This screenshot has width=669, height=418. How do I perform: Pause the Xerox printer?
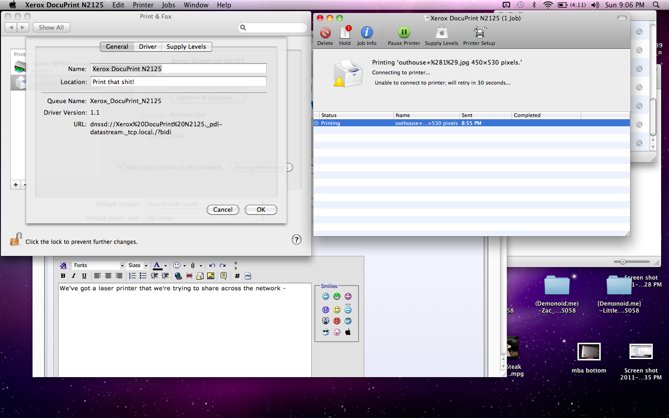(404, 36)
